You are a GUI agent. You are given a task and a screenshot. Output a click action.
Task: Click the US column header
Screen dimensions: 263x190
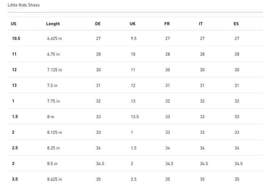(14, 24)
